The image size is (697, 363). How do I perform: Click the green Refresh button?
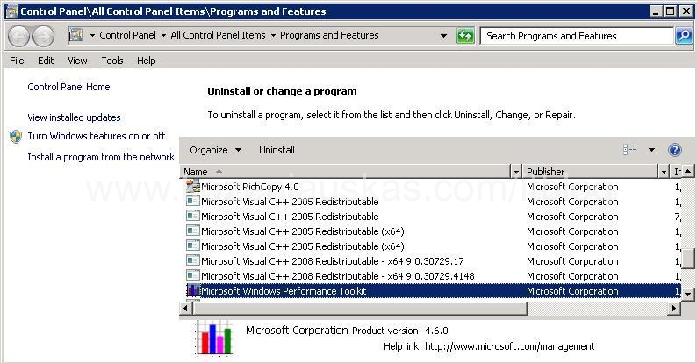click(x=465, y=35)
